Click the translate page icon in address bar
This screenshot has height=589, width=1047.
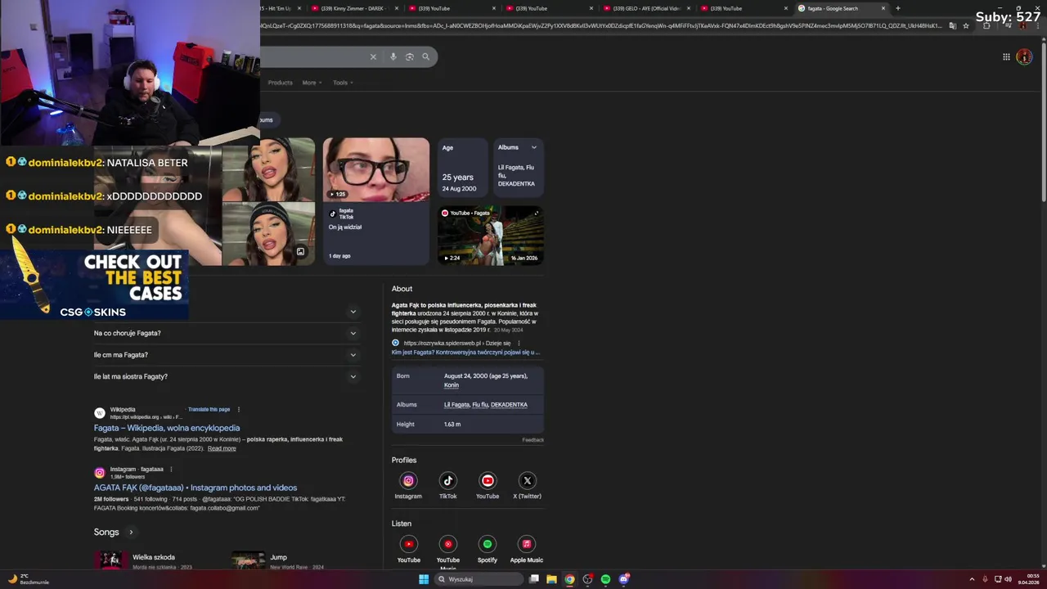click(x=952, y=25)
